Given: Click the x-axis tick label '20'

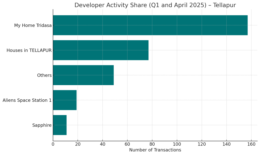Looking at the screenshot, I should (78, 144).
